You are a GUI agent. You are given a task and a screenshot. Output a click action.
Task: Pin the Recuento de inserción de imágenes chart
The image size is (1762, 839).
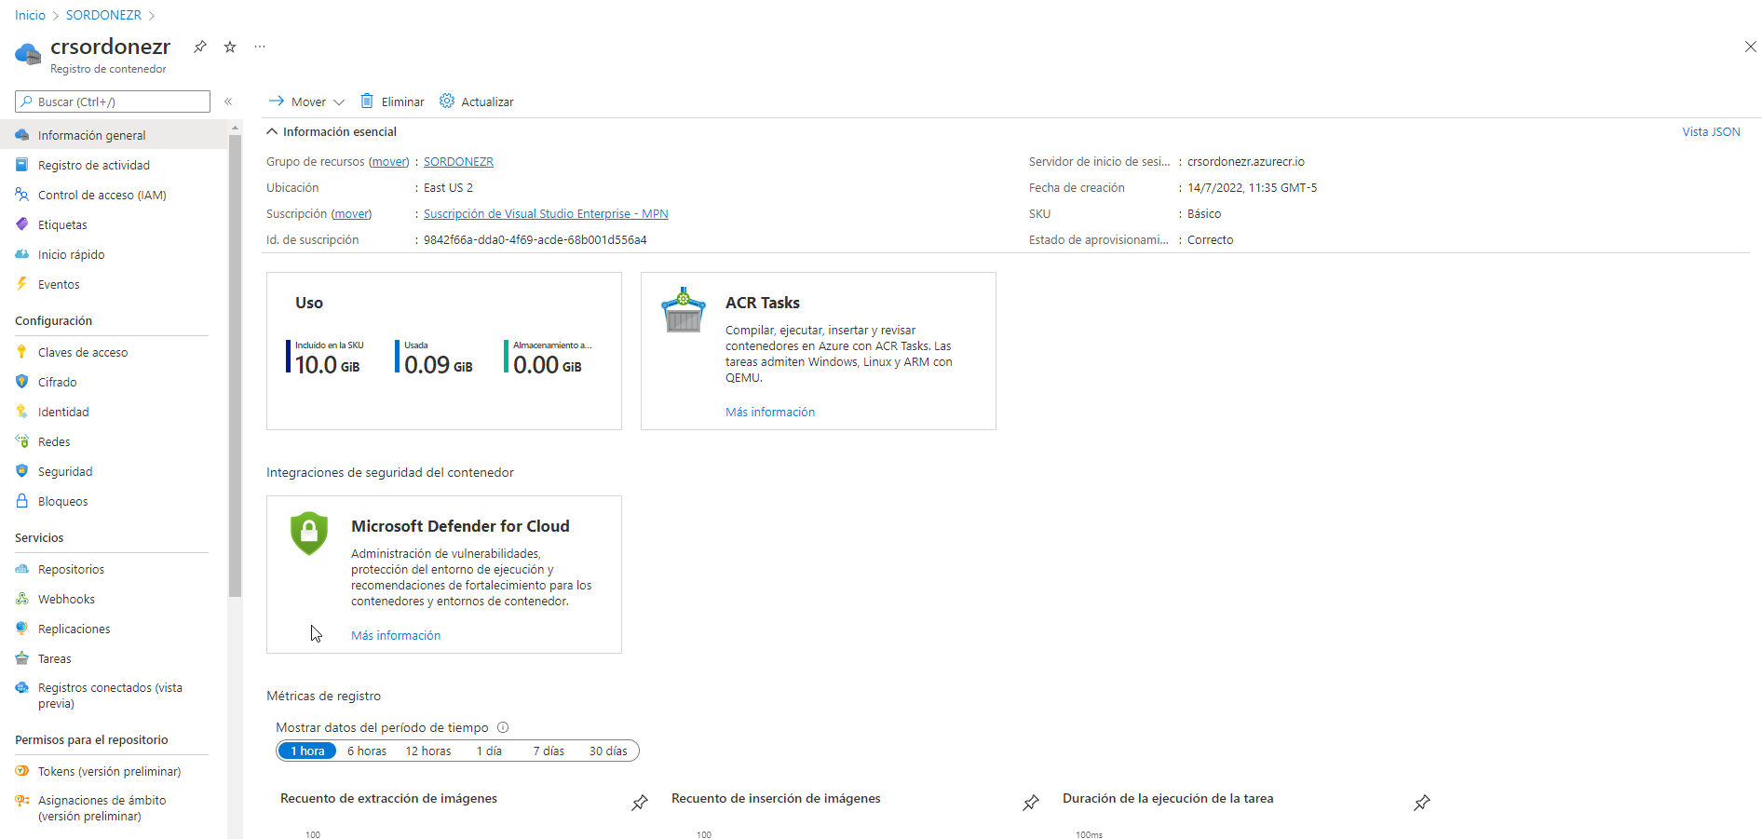(x=1031, y=803)
